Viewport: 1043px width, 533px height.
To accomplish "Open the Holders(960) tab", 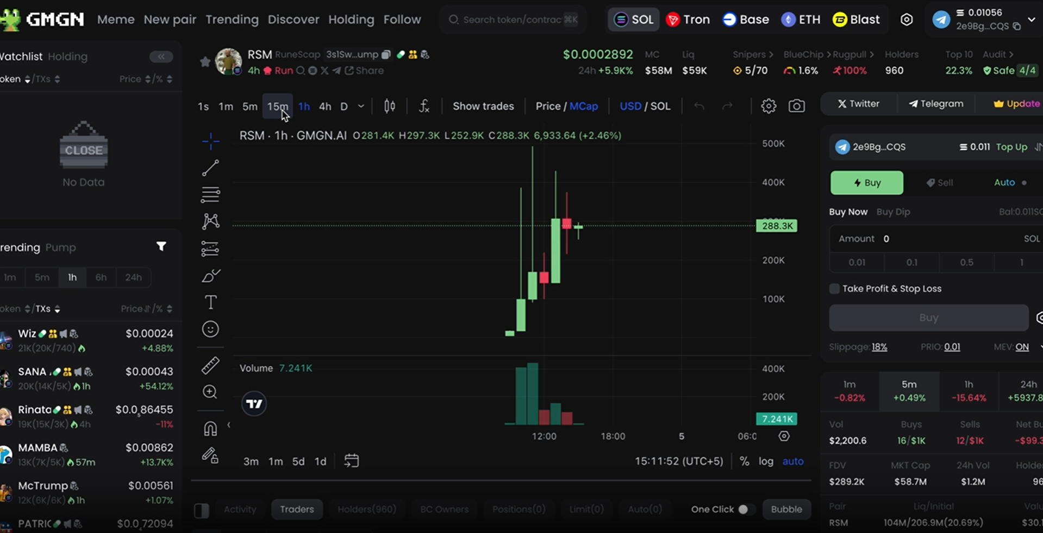I will coord(367,509).
